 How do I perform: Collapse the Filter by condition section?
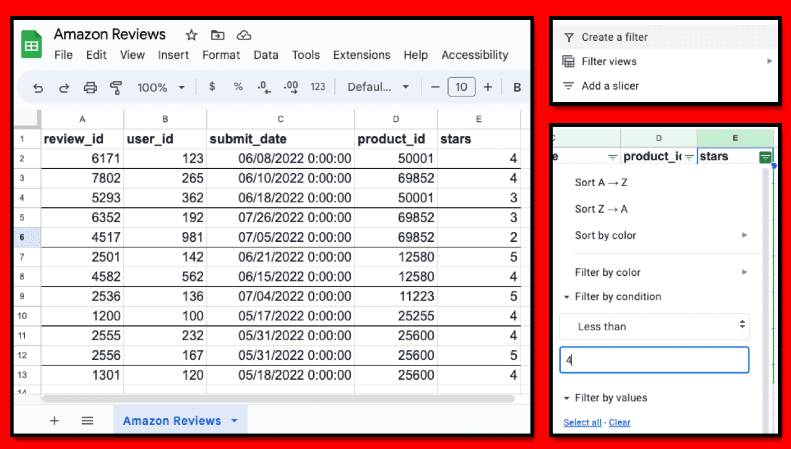pos(566,297)
